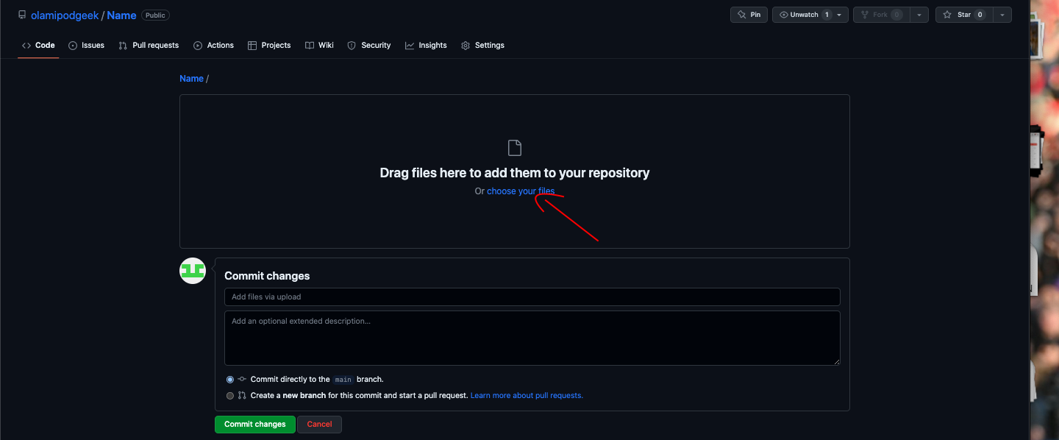Open the Star lists dropdown arrow
Screen dimensions: 1059x440
point(1002,15)
